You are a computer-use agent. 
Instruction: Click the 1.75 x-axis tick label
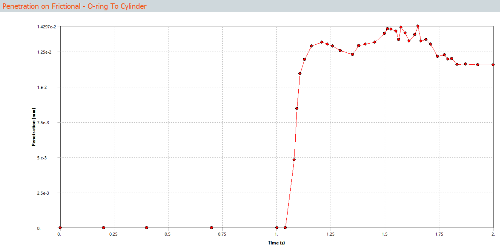point(439,234)
